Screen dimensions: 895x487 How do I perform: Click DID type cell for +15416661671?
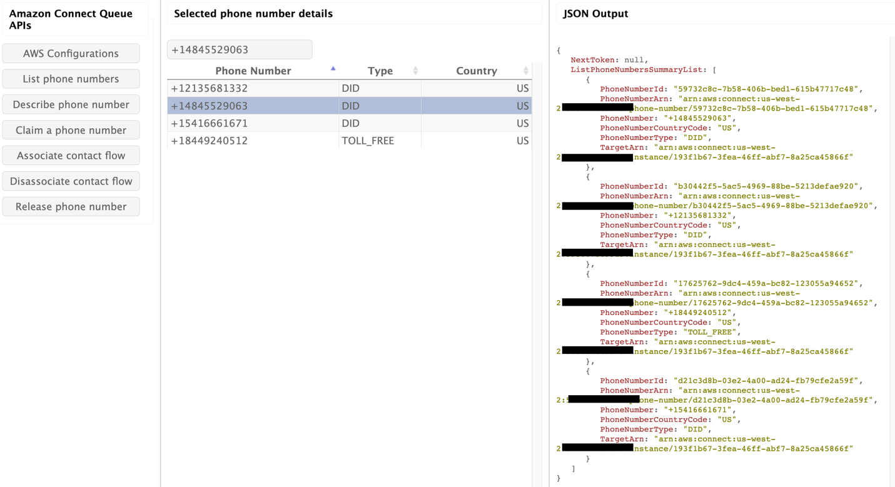380,123
